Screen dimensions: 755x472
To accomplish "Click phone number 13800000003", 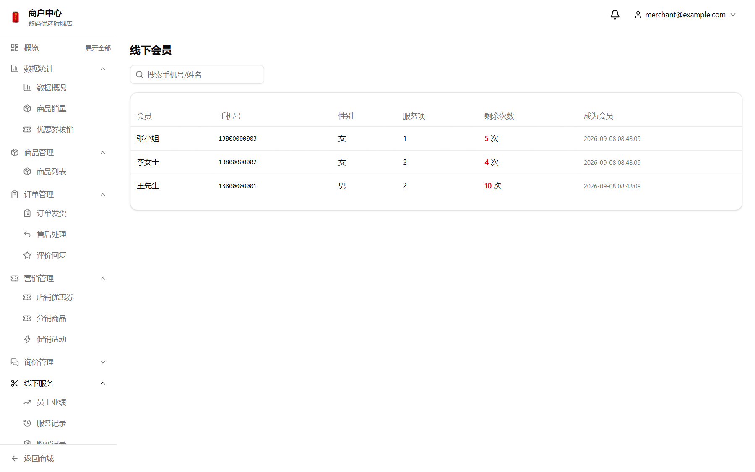I will (x=237, y=138).
